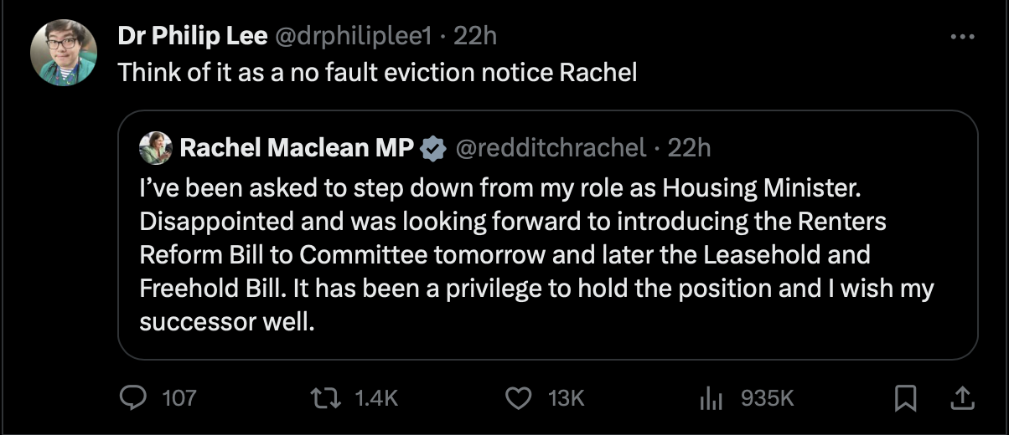This screenshot has height=435, width=1009.
Task: Click the reply speech bubble icon
Action: click(132, 398)
